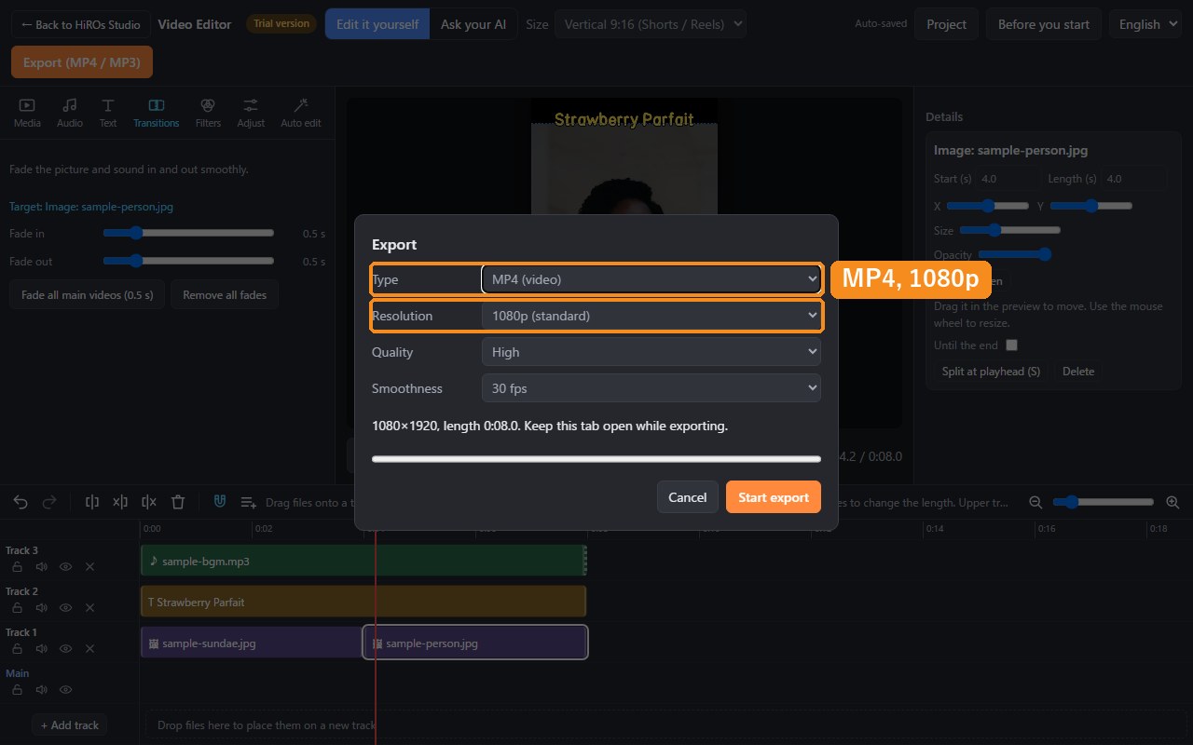Switch to Edit it yourself tab
This screenshot has height=745, width=1193.
pyautogui.click(x=377, y=24)
